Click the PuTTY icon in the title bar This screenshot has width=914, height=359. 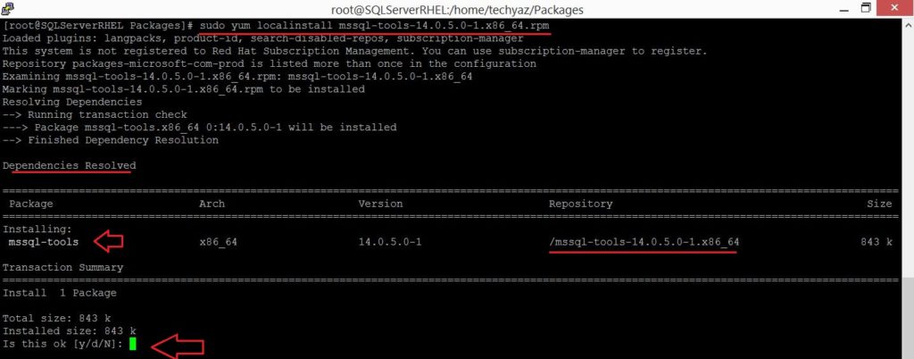9,8
